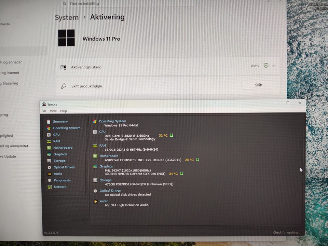The image size is (328, 246).
Task: Click the Operating System heading icon in summary
Action: 95,121
